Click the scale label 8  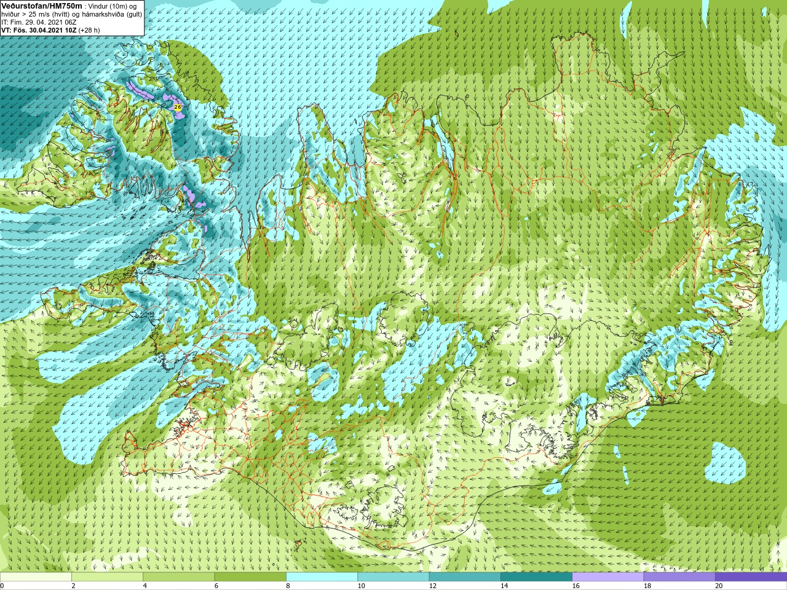(x=288, y=586)
